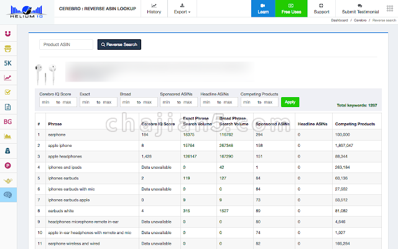Select 'earphone wireless and wired' phrase

[x=74, y=243]
